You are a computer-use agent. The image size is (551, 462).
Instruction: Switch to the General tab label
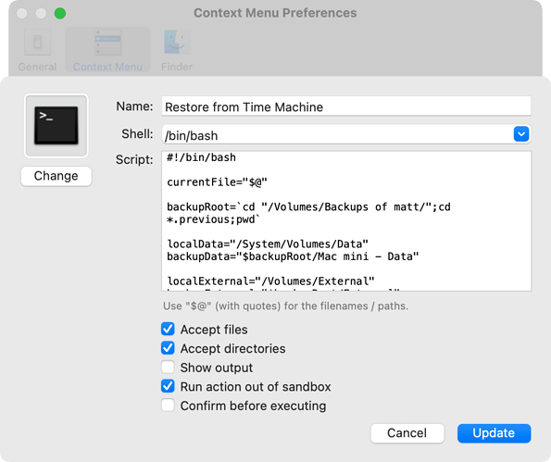click(x=37, y=67)
